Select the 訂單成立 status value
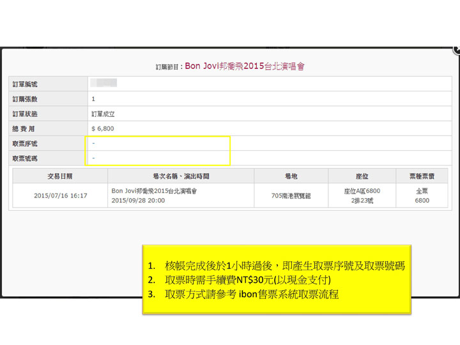This screenshot has height=345, width=460. tap(103, 114)
